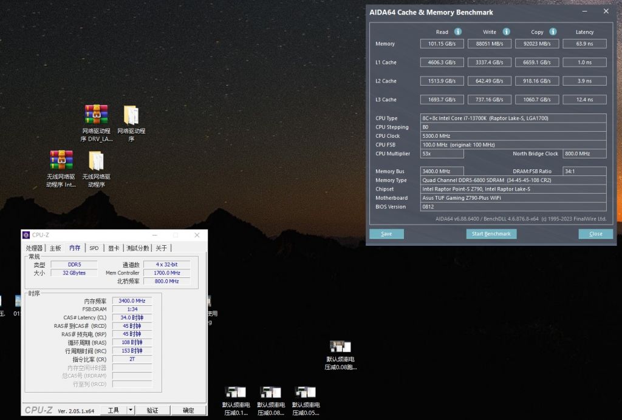The height and width of the screenshot is (420, 622).
Task: Click the info icon next to Read
Action: pos(458,32)
